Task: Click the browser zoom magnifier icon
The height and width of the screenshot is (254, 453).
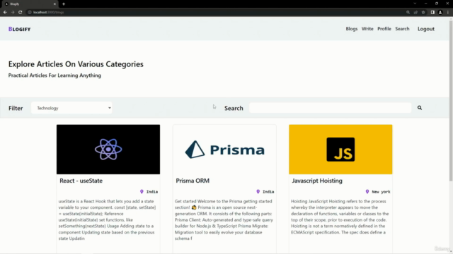Action: point(408,13)
